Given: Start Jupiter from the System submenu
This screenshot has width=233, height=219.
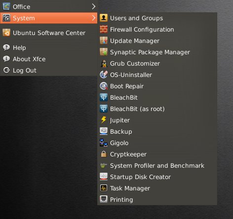Looking at the screenshot, I should point(157,120).
